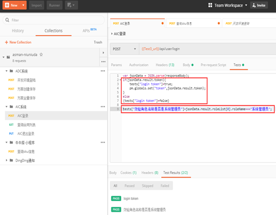Collapse the AIC系统 folder
This screenshot has width=276, height=215.
pyautogui.click(x=6, y=107)
